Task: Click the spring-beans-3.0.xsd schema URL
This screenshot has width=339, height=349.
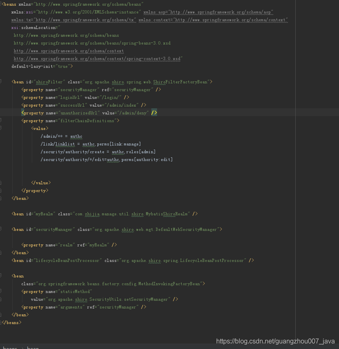Action: [x=92, y=43]
